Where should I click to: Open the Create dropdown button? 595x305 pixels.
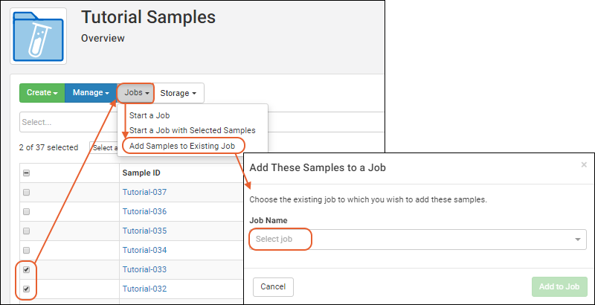pyautogui.click(x=42, y=93)
